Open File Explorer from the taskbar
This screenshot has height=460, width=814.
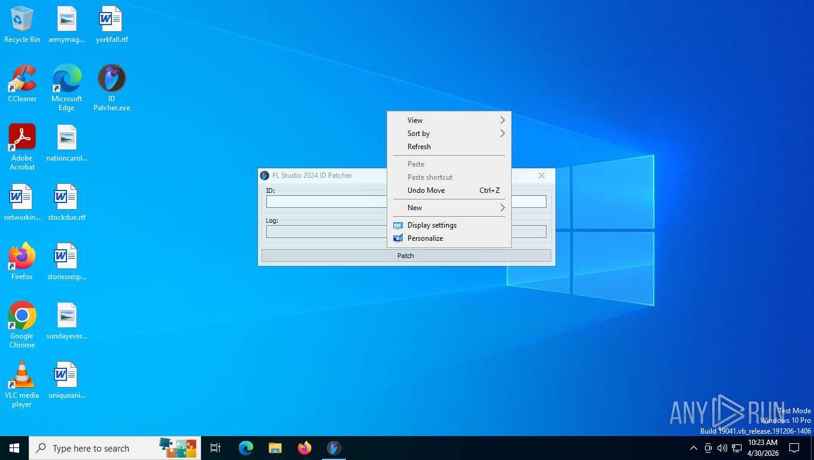point(275,448)
